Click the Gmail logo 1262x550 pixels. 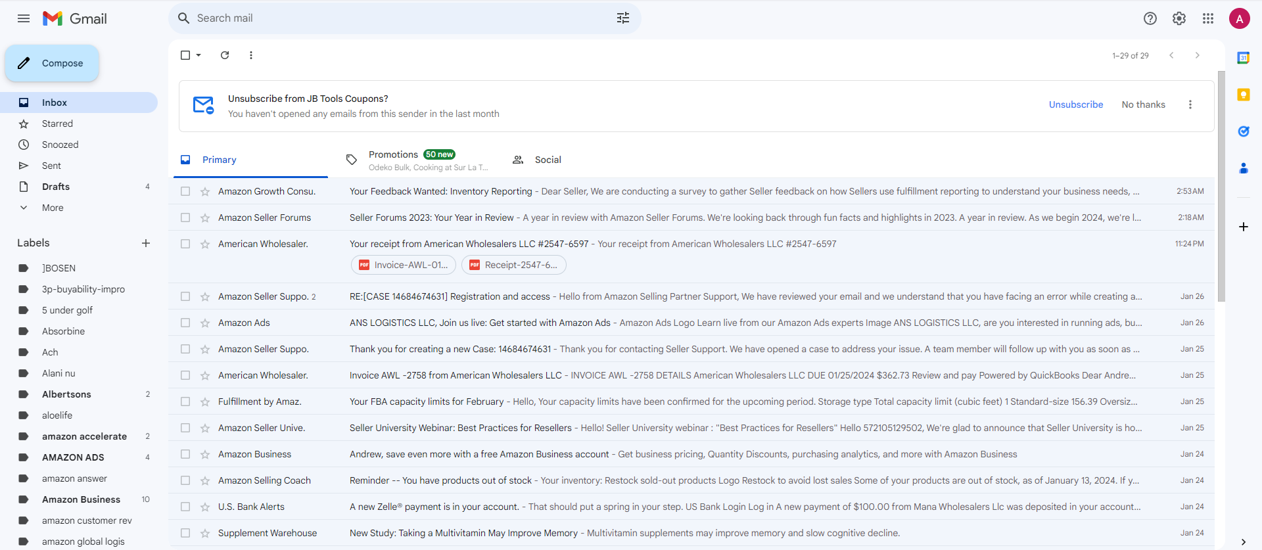pyautogui.click(x=74, y=18)
